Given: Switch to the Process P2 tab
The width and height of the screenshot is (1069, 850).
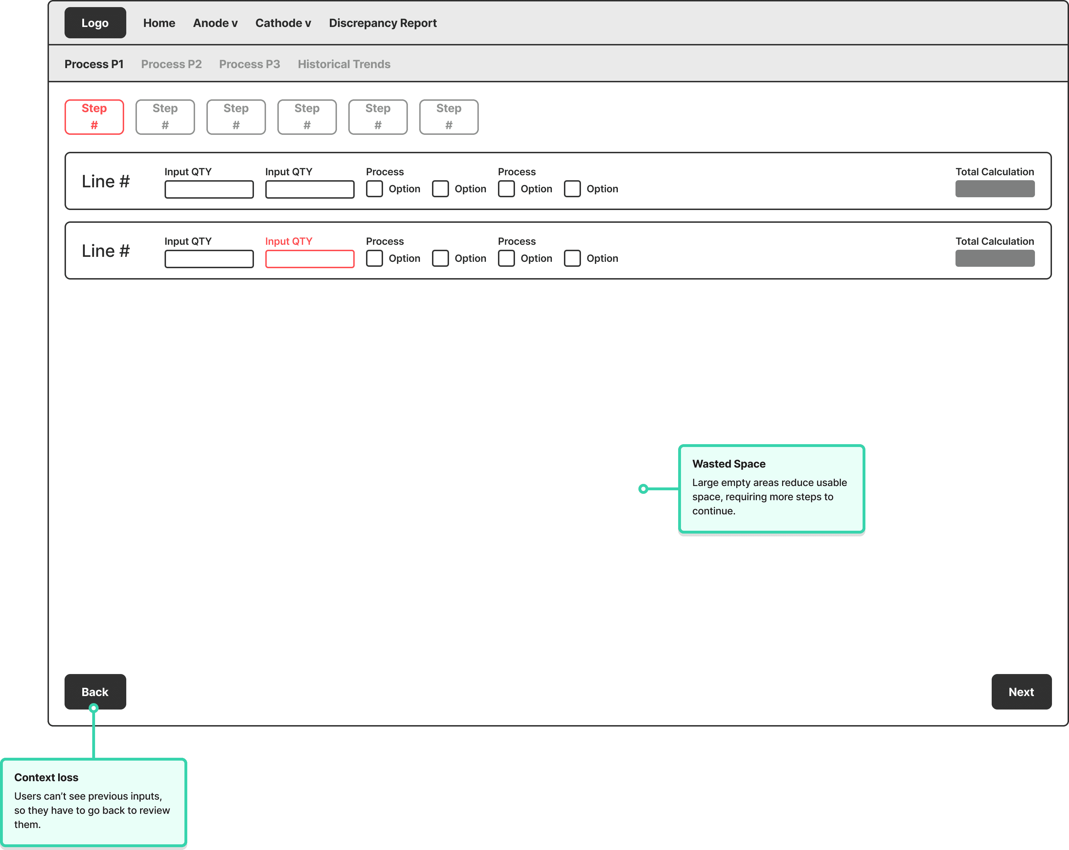Looking at the screenshot, I should coord(171,64).
